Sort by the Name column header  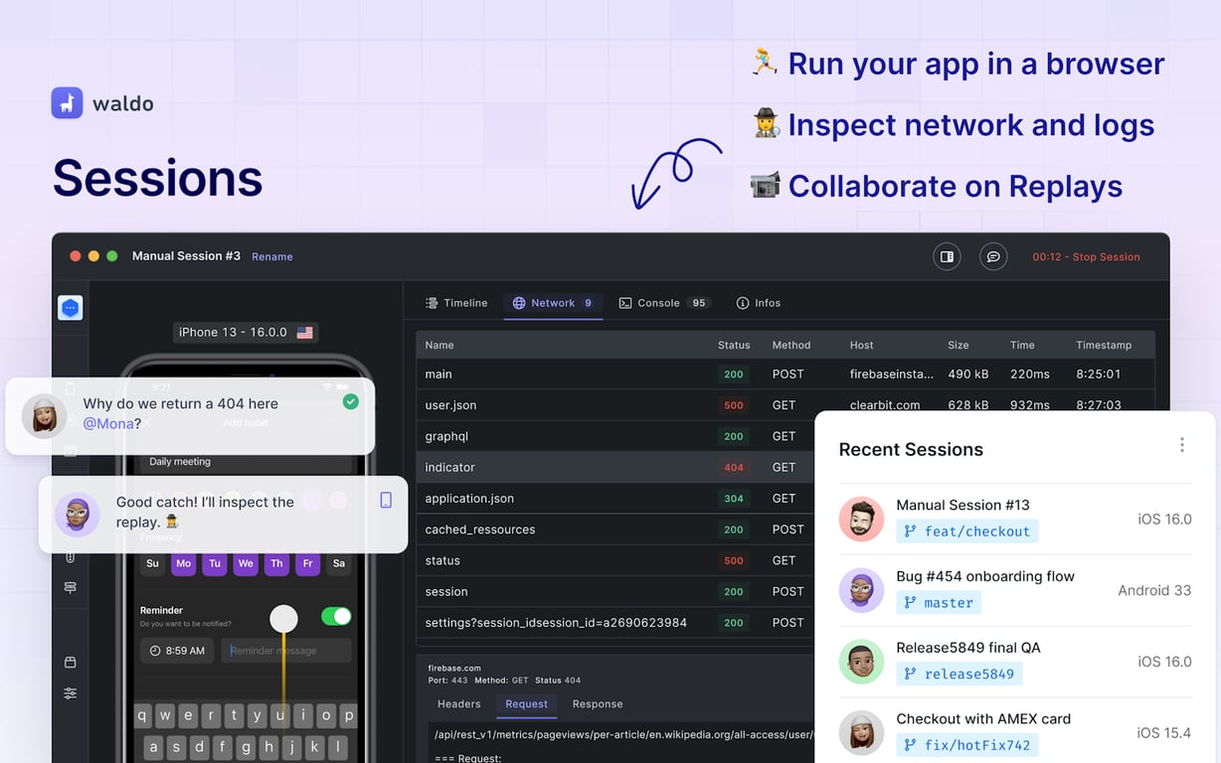439,345
